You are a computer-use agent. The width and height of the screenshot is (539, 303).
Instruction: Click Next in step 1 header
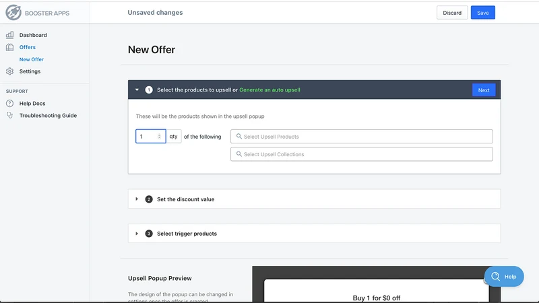484,90
